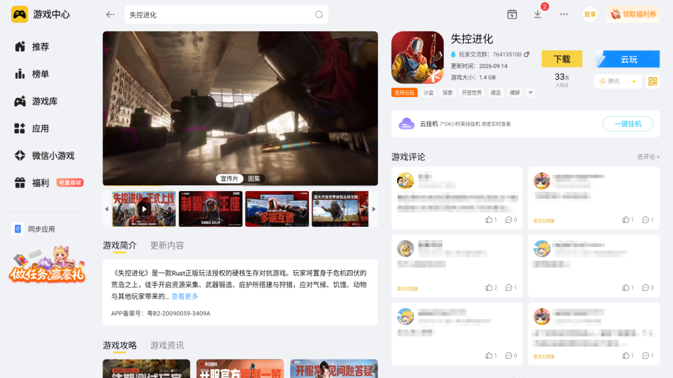
Task: Select the 游戏资讯 tab
Action: [x=167, y=345]
